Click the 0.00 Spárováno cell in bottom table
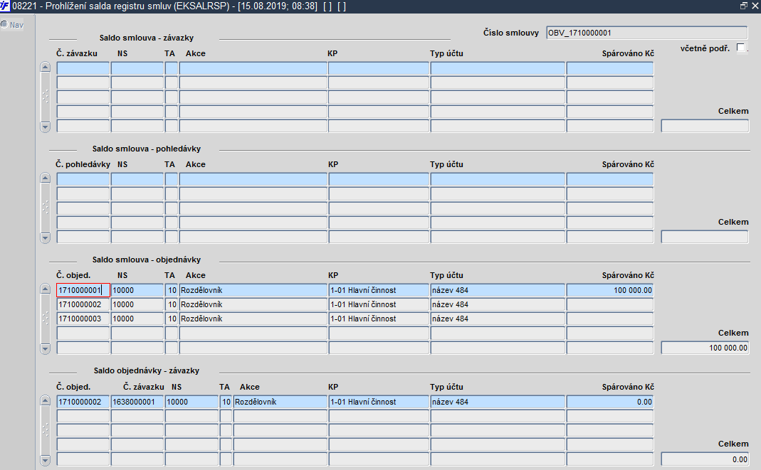 pos(610,402)
